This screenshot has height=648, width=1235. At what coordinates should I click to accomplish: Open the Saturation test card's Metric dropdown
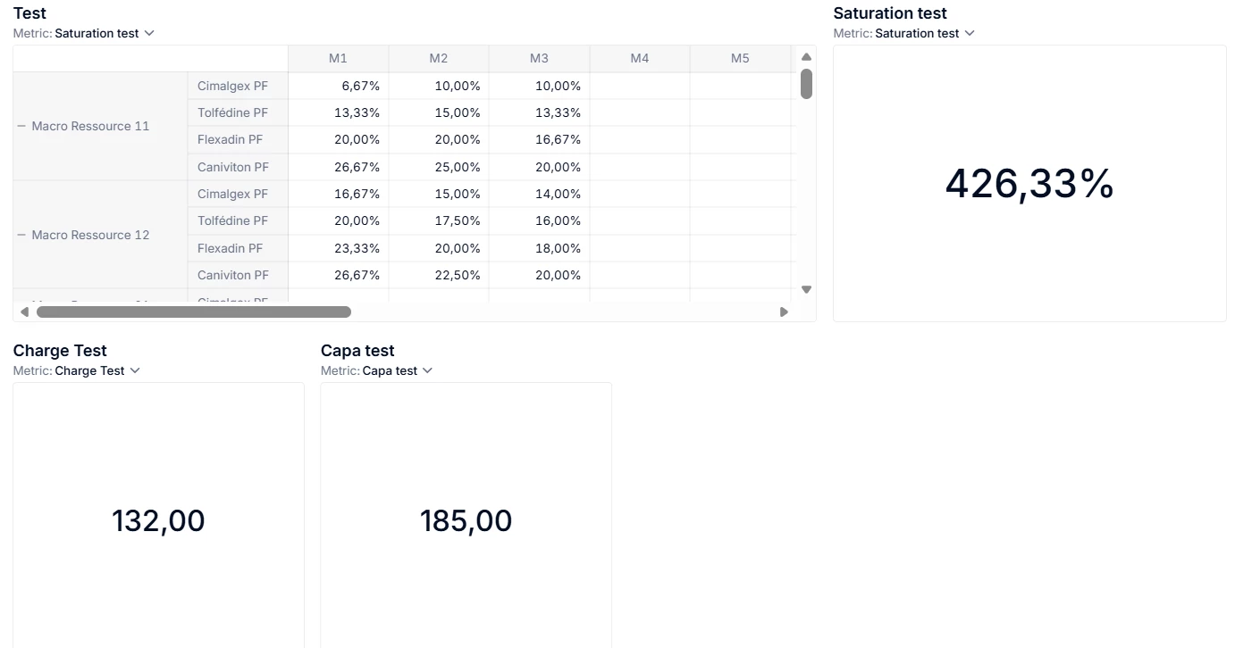(924, 33)
